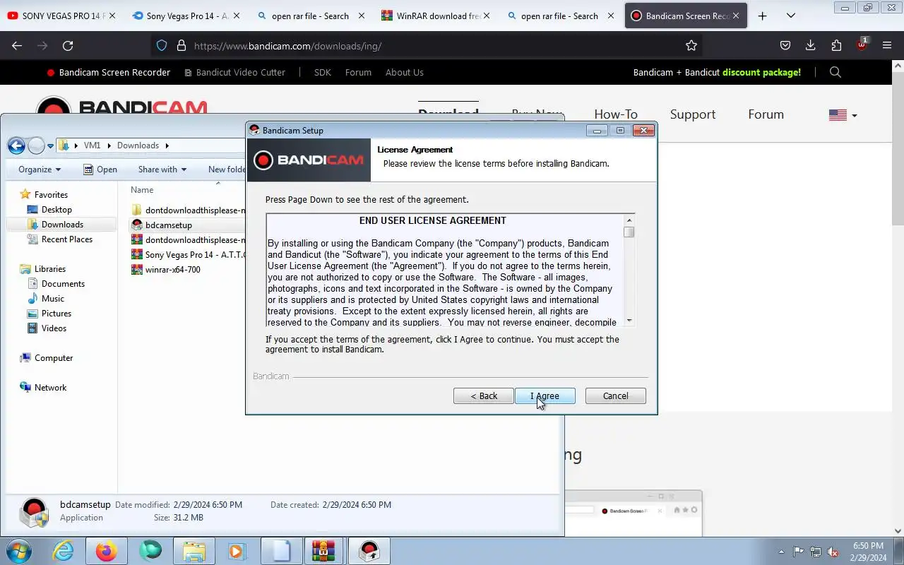Go back in the browser
Screen dimensions: 904x565
pos(17,46)
